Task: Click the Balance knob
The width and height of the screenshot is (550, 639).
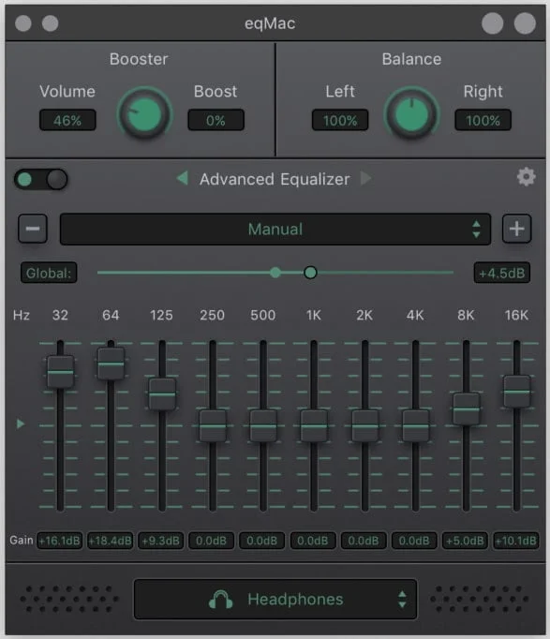Action: pos(411,114)
